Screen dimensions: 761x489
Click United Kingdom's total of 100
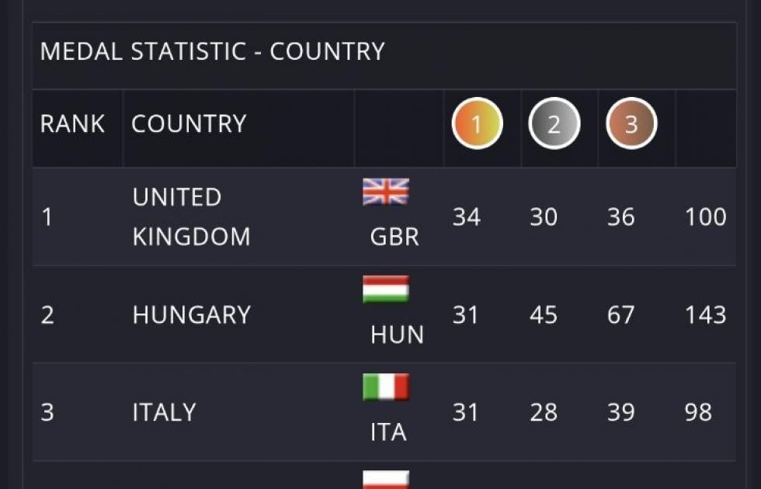(x=705, y=217)
